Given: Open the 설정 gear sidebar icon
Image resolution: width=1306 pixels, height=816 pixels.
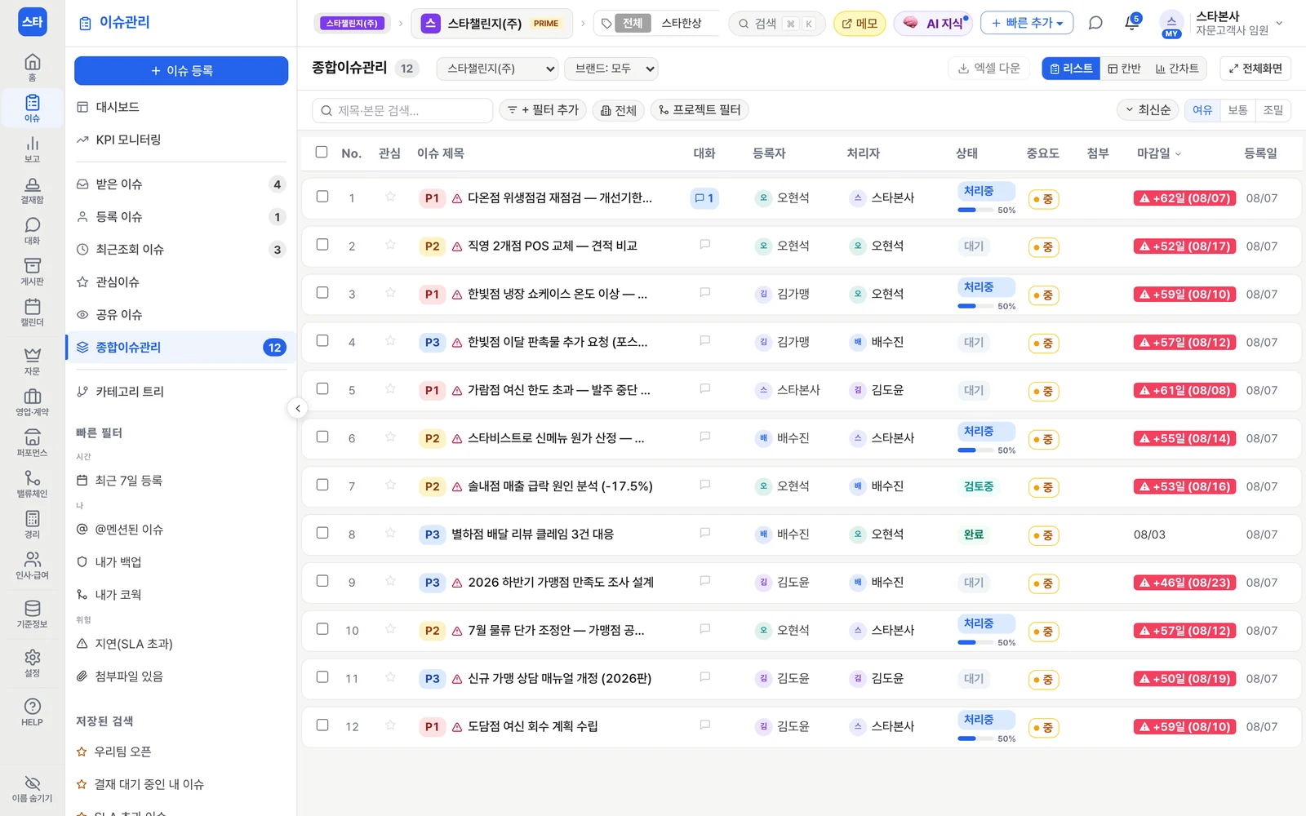Looking at the screenshot, I should click(x=32, y=663).
